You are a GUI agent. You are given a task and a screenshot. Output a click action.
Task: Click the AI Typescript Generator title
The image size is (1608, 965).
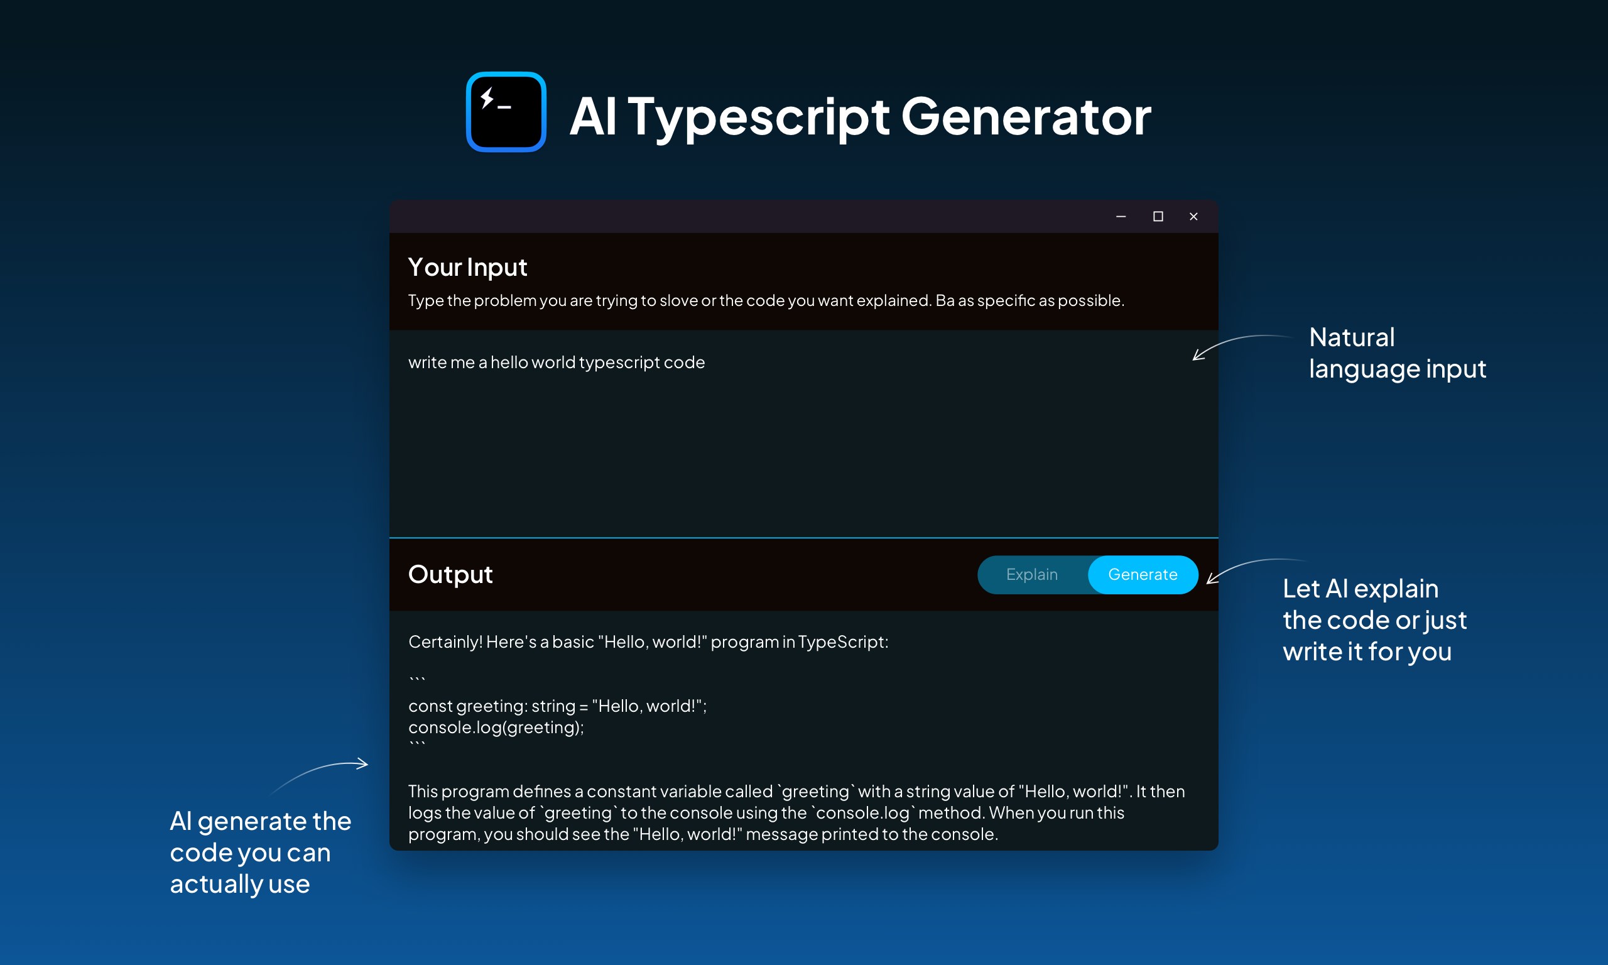859,116
